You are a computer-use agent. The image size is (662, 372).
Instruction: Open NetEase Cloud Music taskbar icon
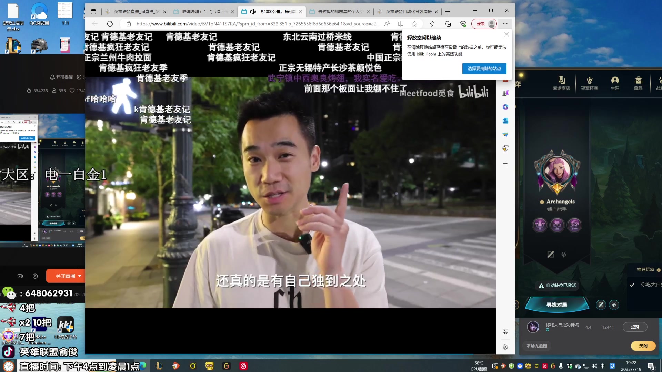243,366
